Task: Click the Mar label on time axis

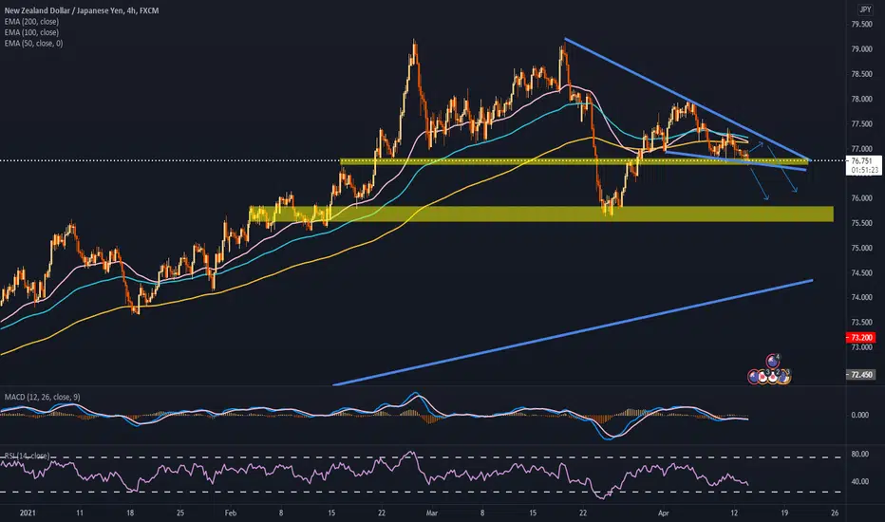Action: [x=432, y=513]
